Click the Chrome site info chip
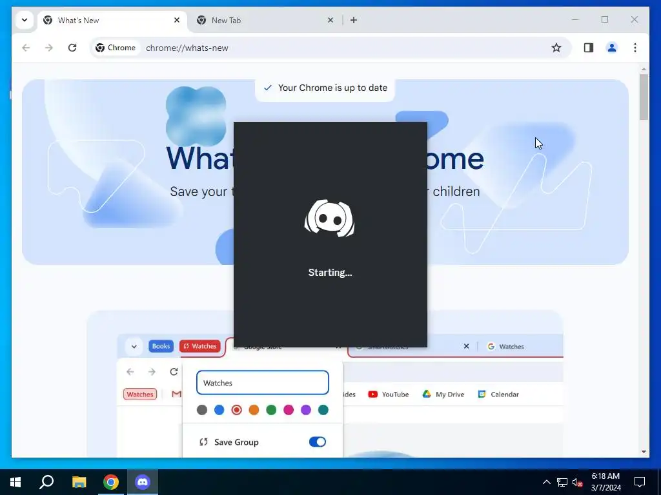 tap(116, 48)
